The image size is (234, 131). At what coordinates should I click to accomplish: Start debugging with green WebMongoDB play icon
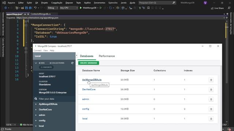81,8
